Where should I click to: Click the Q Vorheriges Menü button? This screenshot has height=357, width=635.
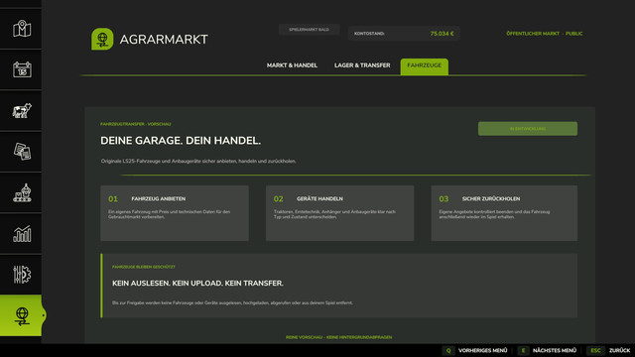tap(474, 350)
